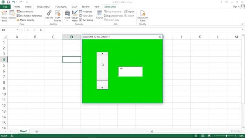The width and height of the screenshot is (245, 138).
Task: Open the XML Source pane
Action: click(100, 15)
